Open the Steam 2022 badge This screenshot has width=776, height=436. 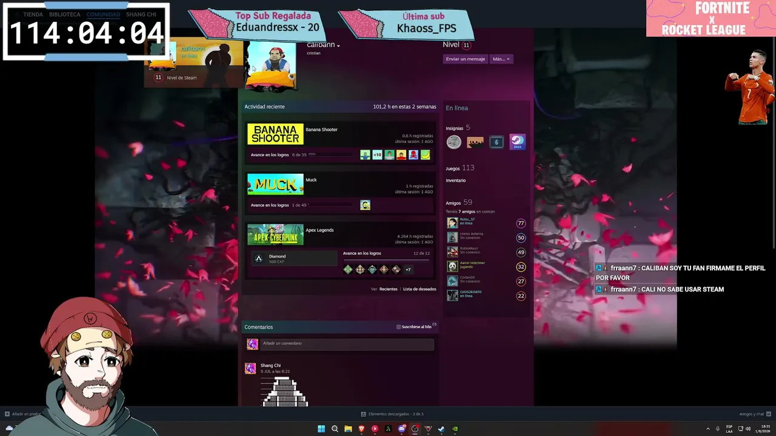pyautogui.click(x=517, y=142)
